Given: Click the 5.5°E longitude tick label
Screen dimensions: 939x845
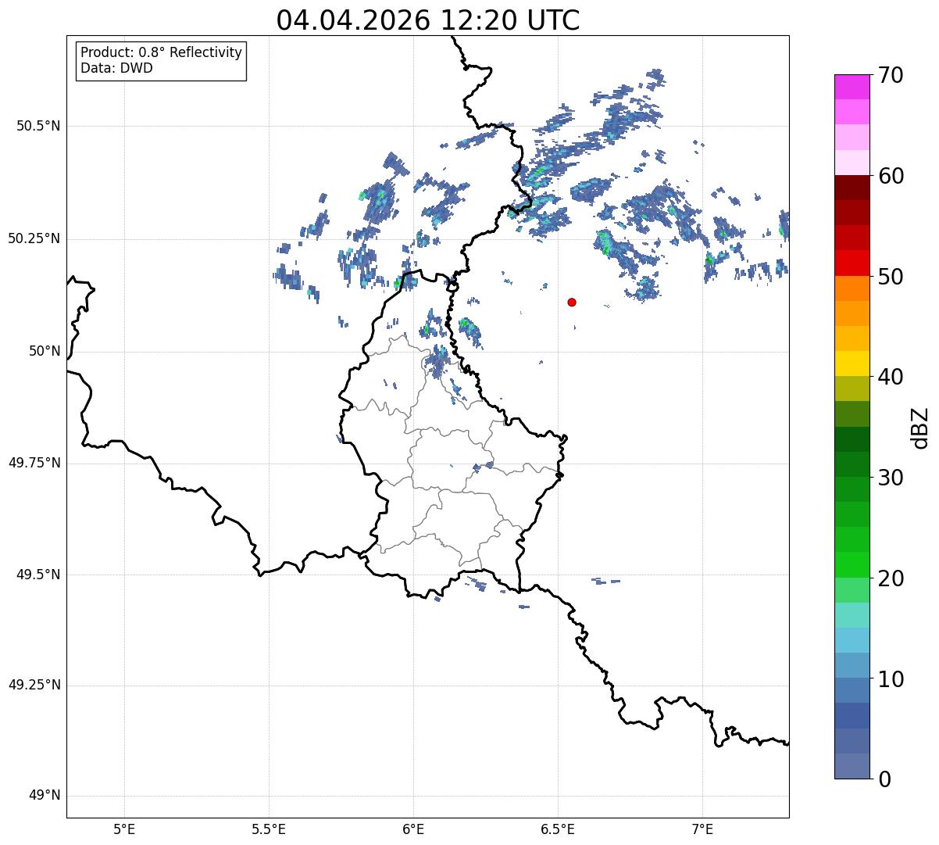Looking at the screenshot, I should point(269,829).
